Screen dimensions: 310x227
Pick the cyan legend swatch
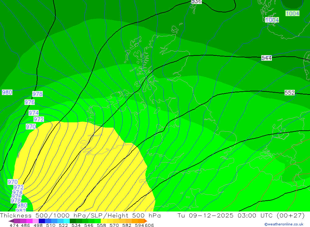[x=67, y=221]
